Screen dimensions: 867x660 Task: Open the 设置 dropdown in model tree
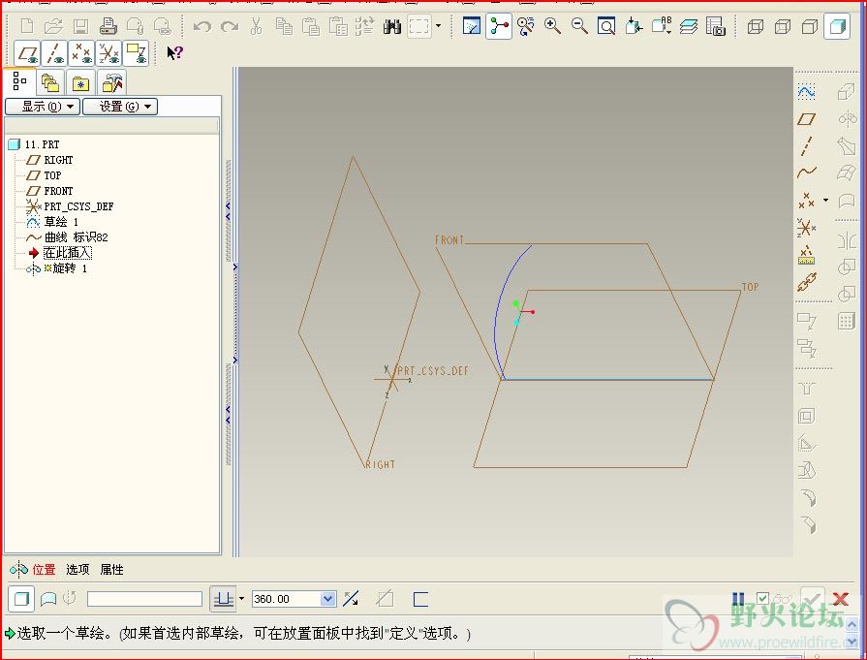click(119, 107)
